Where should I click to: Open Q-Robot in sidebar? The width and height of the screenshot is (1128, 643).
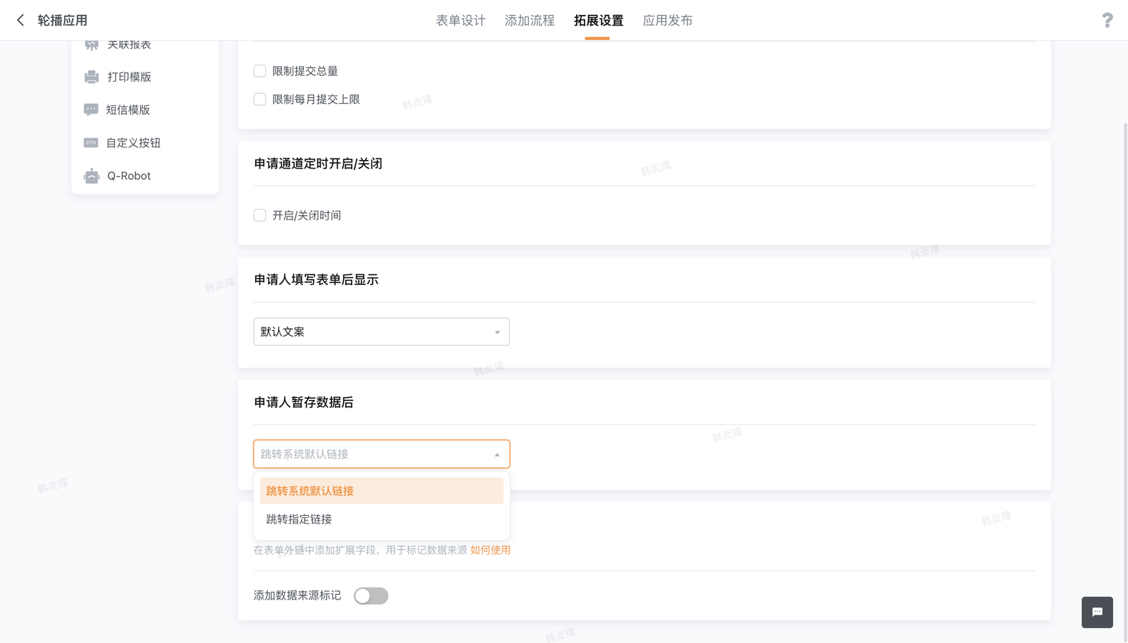tap(129, 176)
